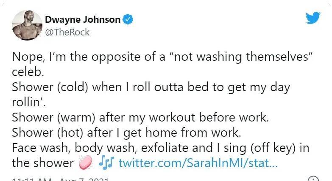Click the word "rollin'." in the tweet
Image resolution: width=332 pixels, height=181 pixels.
[28, 102]
